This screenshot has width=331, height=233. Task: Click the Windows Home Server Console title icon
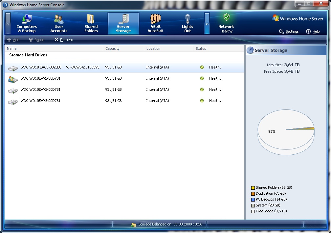coord(5,5)
